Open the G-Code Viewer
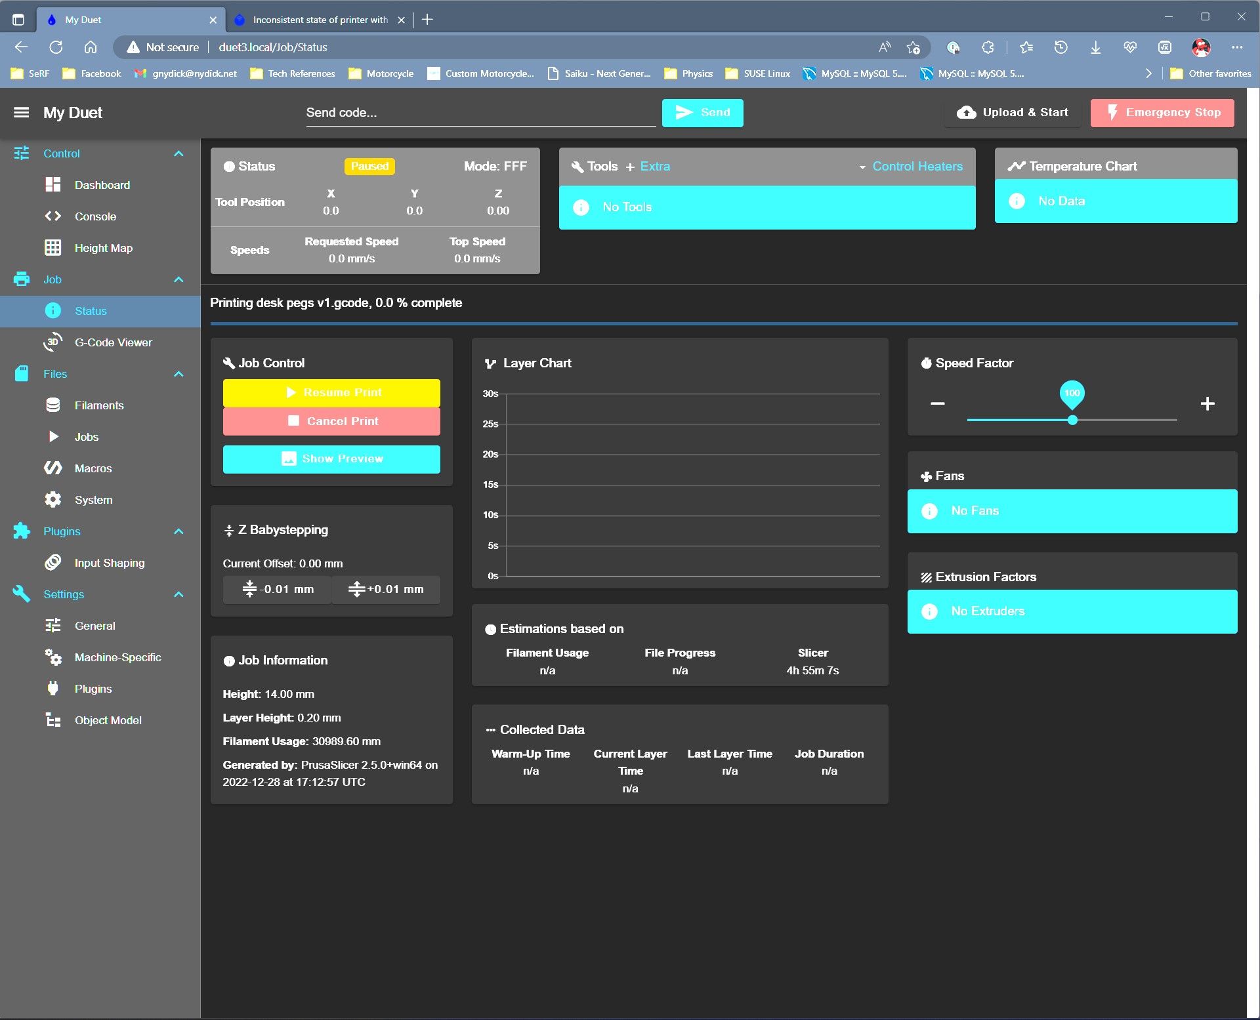The height and width of the screenshot is (1020, 1260). point(100,342)
